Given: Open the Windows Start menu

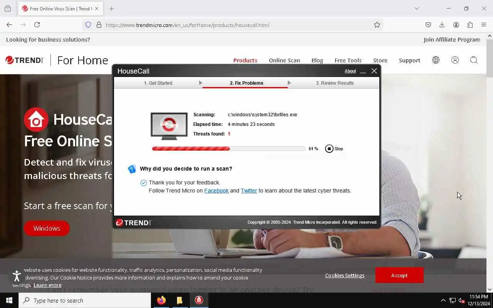Looking at the screenshot, I should [9, 300].
